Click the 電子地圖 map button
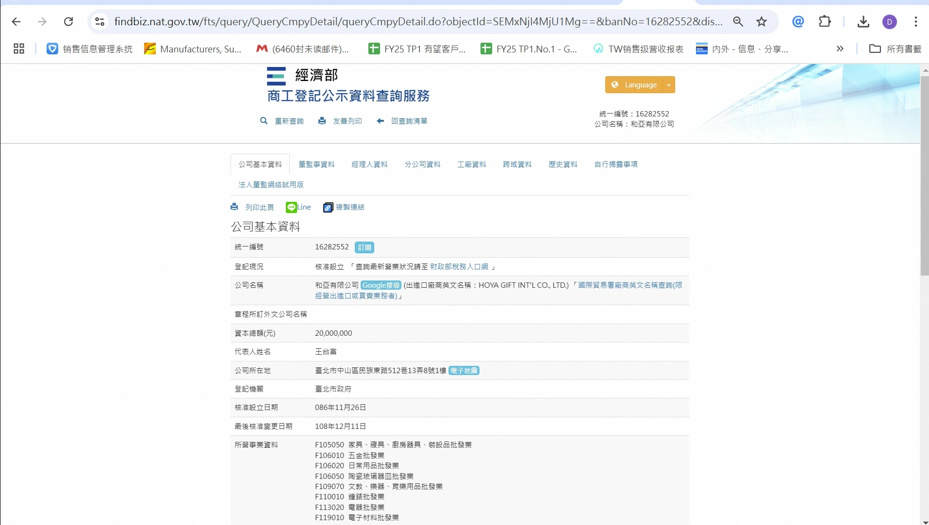929x525 pixels. (x=464, y=371)
